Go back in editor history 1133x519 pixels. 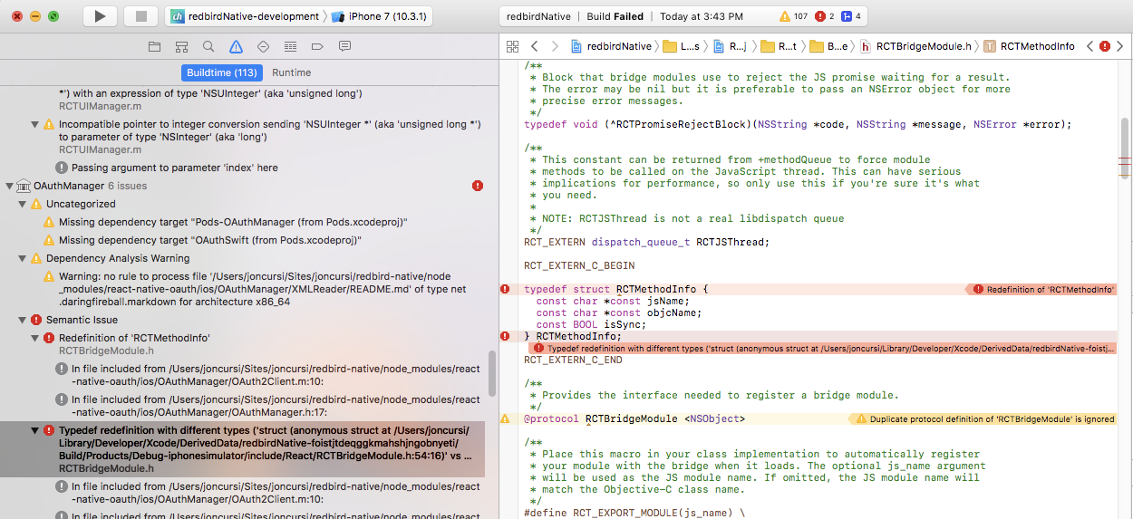(534, 46)
